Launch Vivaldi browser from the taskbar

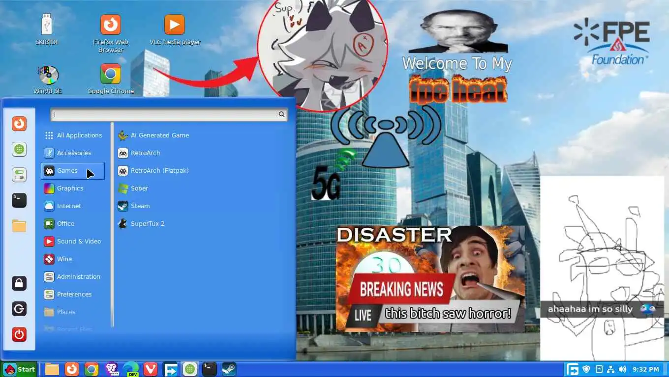pyautogui.click(x=151, y=369)
